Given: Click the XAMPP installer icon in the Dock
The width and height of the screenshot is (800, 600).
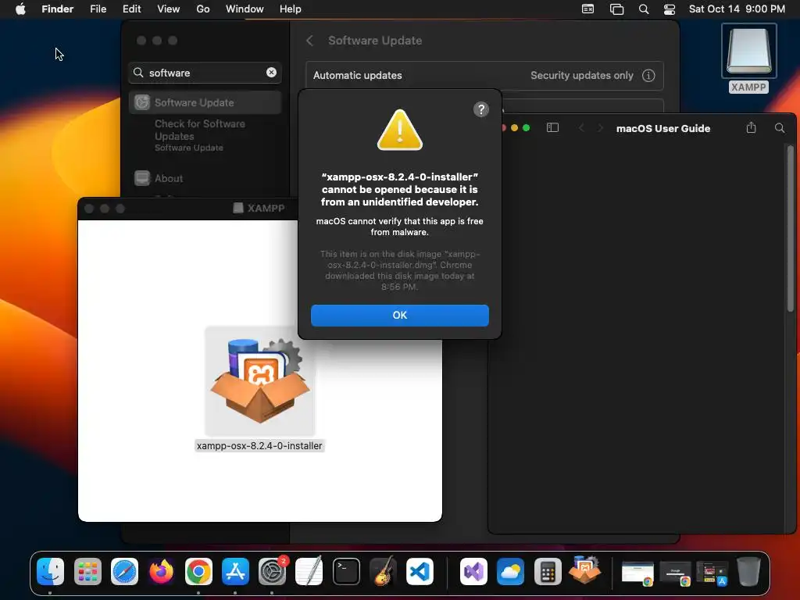Looking at the screenshot, I should [x=584, y=570].
